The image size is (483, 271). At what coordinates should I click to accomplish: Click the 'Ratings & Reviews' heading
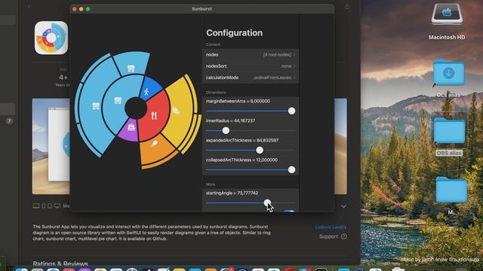coord(60,263)
